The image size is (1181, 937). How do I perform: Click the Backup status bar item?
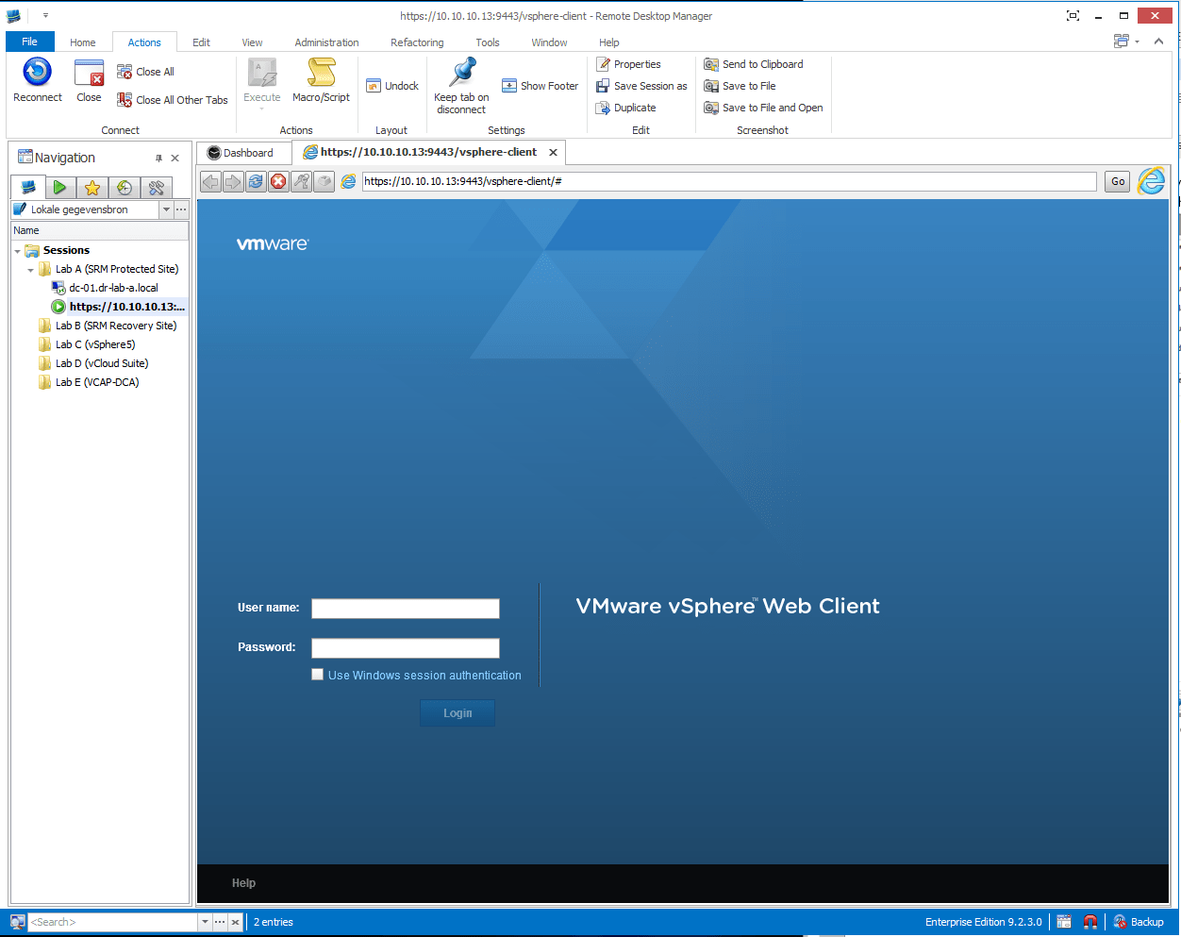pos(1139,922)
